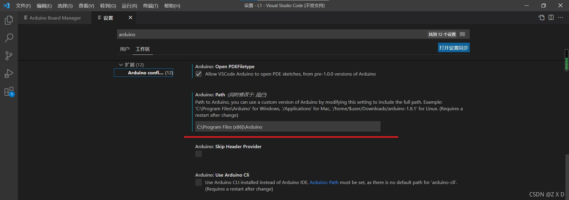The height and width of the screenshot is (200, 569).
Task: Open the Explorer view in activity bar
Action: click(9, 20)
